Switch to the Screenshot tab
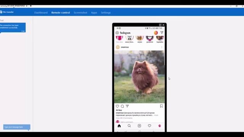The width and height of the screenshot is (244, 137). point(80,13)
